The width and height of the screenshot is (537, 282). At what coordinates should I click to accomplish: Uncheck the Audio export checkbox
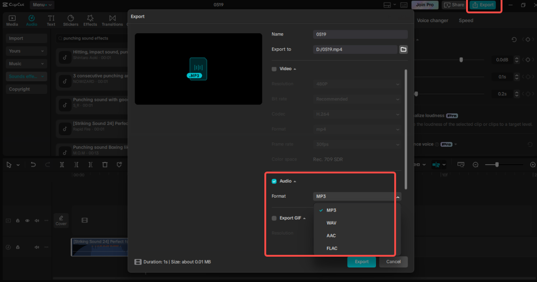pos(274,181)
